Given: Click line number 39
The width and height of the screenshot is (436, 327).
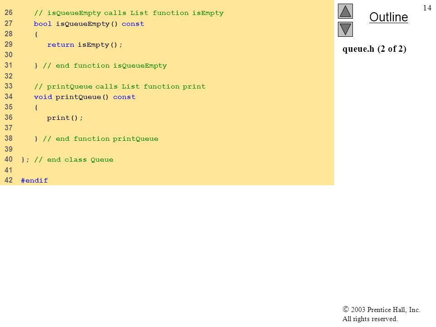Looking at the screenshot, I should click(9, 149).
